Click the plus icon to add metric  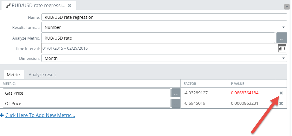(x=2, y=115)
